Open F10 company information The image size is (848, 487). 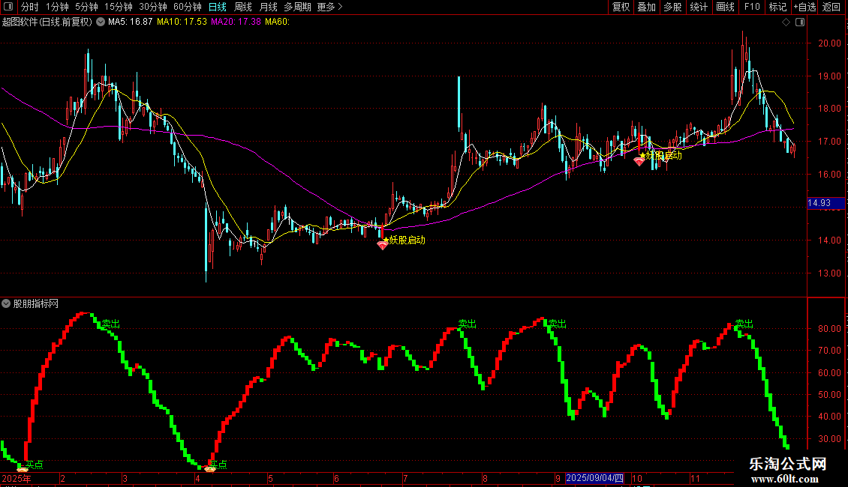click(x=752, y=7)
